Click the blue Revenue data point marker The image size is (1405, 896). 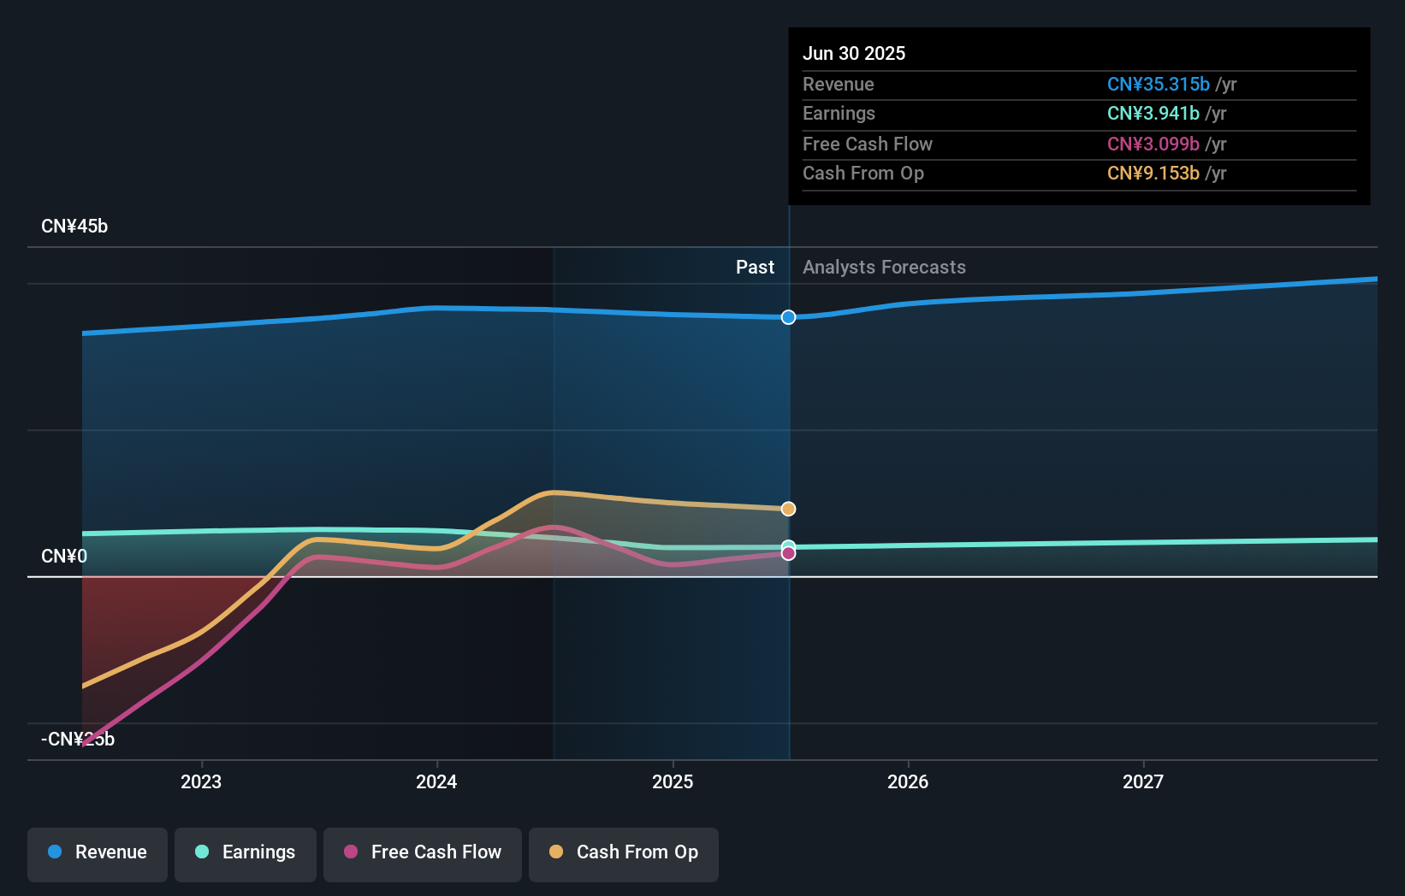pyautogui.click(x=788, y=317)
